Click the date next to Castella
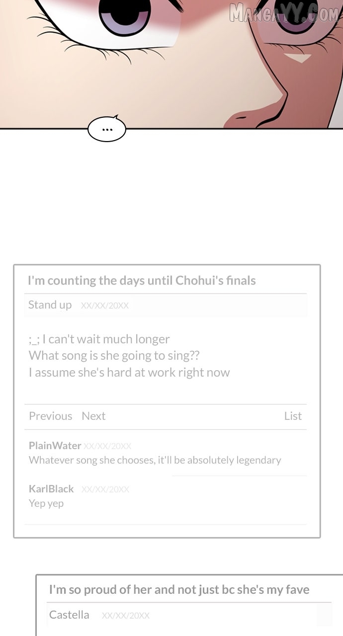Screen dimensions: 343x636 coord(125,616)
